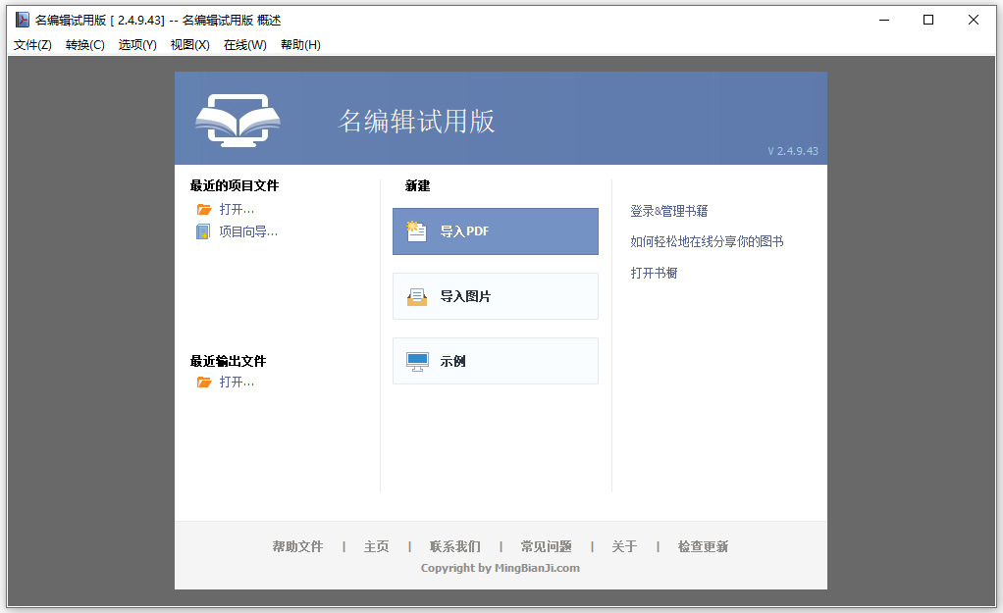This screenshot has width=1003, height=613.
Task: Open the 在线(W) menu
Action: pos(244,44)
